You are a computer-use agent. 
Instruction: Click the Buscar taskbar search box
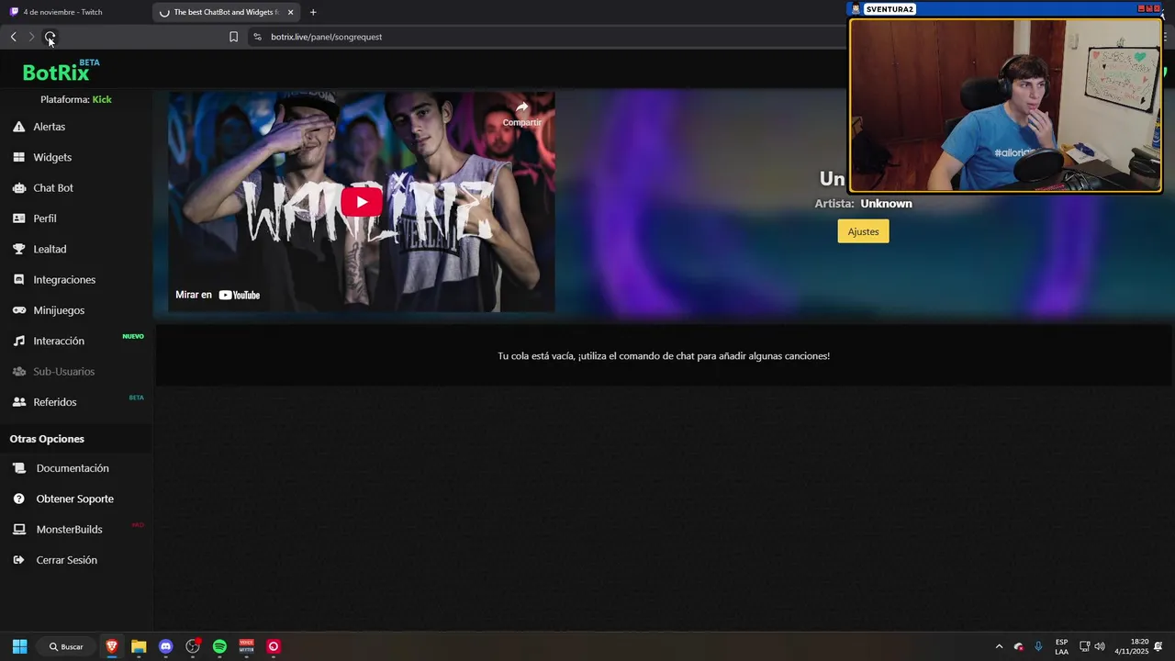[66, 646]
